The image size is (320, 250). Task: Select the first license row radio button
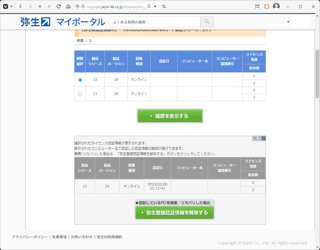[x=80, y=80]
